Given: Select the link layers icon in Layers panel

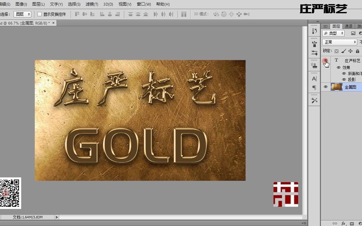Looking at the screenshot, I should click(x=335, y=223).
